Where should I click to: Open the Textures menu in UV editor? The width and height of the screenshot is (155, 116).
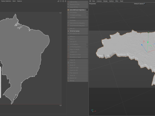tap(19, 1)
